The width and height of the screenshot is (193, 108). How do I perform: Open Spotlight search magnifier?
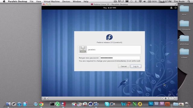tap(189, 1)
